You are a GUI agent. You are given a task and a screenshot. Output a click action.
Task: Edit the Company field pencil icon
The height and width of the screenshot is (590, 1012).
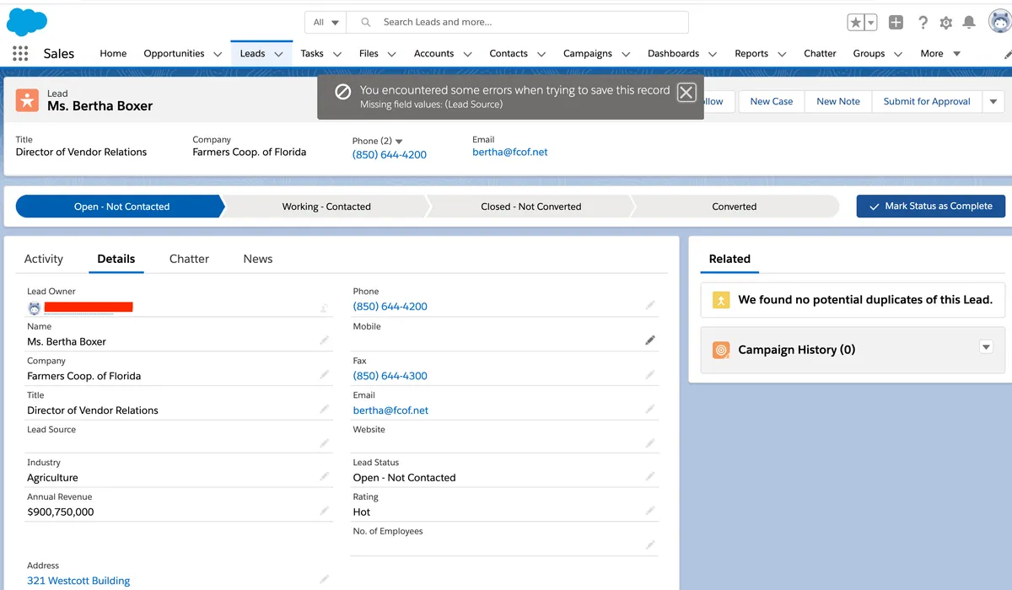(x=325, y=374)
